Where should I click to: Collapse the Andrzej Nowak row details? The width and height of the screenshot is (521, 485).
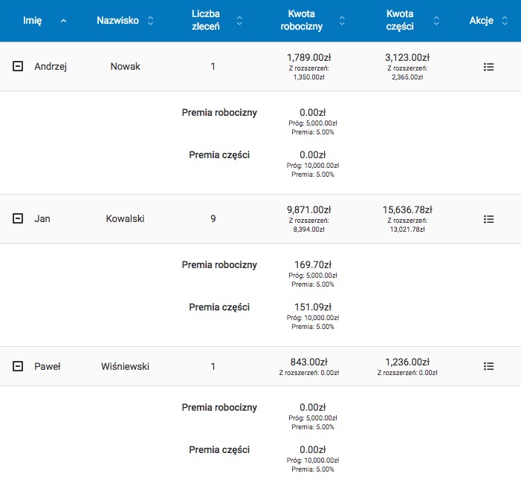(x=18, y=67)
